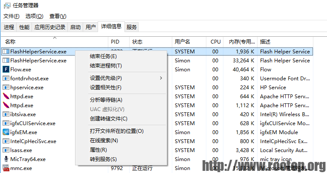Click the hpservice.exe process icon
The image size is (327, 173).
pos(6,87)
